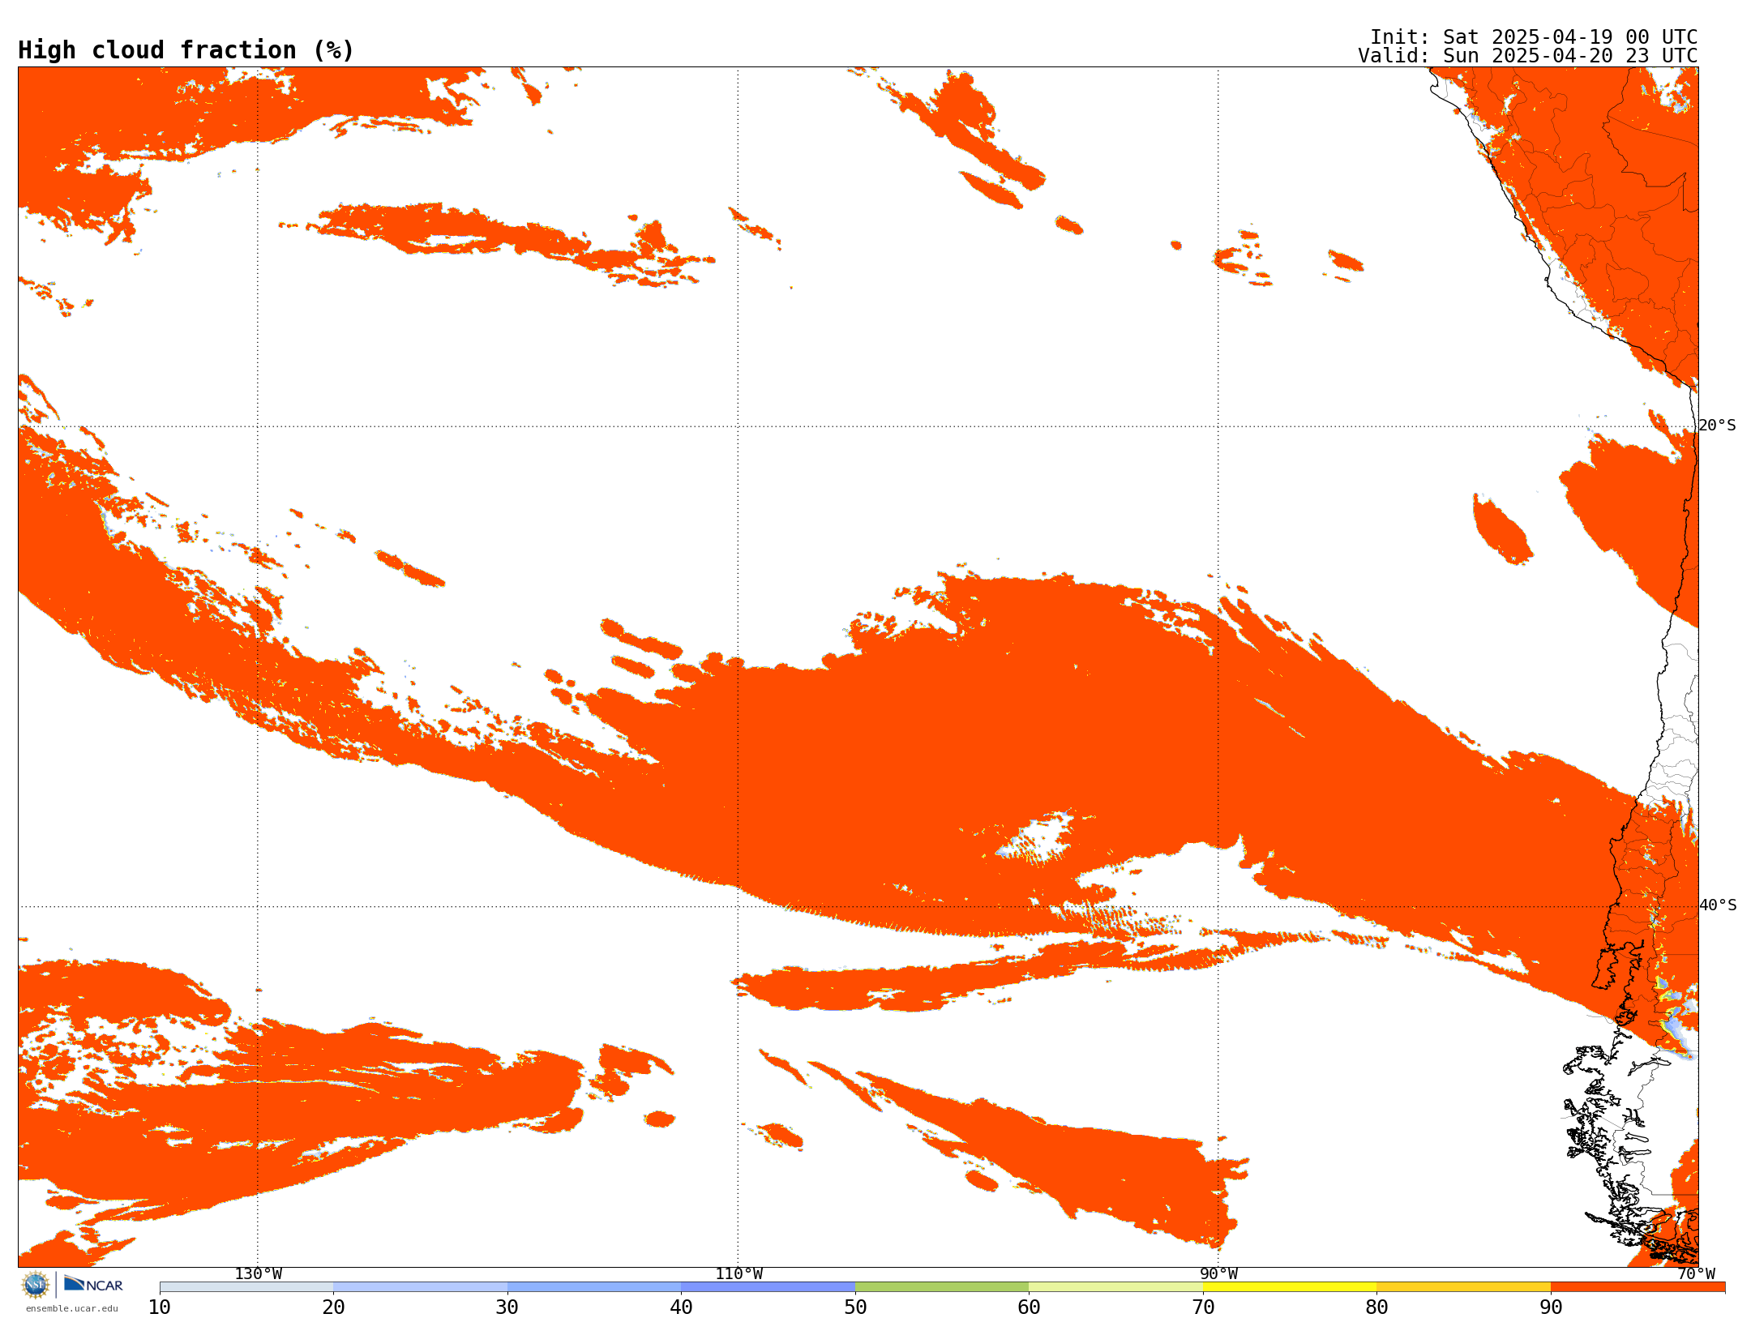The width and height of the screenshot is (1751, 1318).
Task: Click the colorbar tick label 50
Action: click(855, 1307)
